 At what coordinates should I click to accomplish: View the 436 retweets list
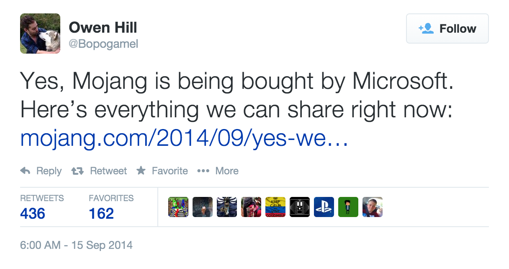33,214
